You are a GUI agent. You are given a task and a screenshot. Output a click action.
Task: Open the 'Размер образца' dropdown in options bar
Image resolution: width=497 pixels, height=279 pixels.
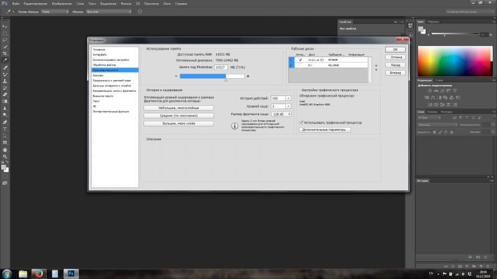click(55, 12)
